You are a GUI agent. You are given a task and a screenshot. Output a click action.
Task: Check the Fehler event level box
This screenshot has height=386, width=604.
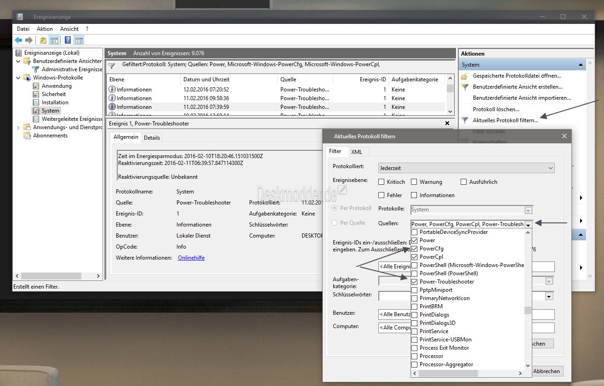coord(381,195)
